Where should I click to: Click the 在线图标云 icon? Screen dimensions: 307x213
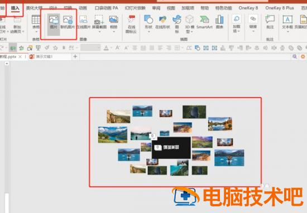(x=131, y=24)
